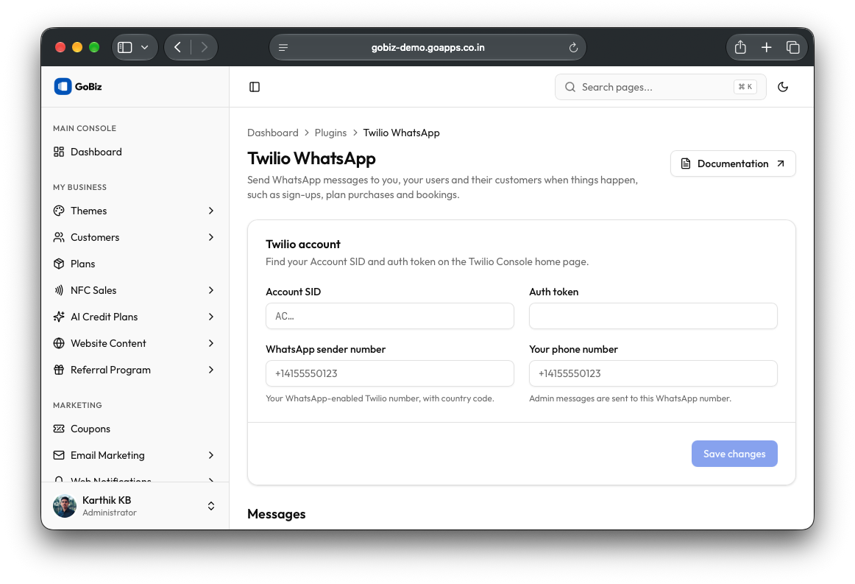The width and height of the screenshot is (855, 584).
Task: Click the AI Credit Plans sparkle icon
Action: (x=59, y=317)
